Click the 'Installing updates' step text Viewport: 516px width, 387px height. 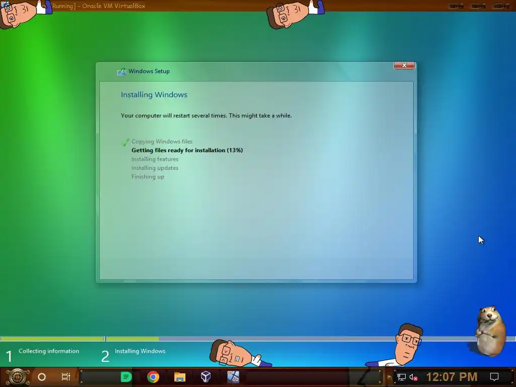[155, 168]
